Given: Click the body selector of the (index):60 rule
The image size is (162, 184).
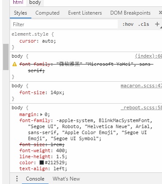Looking at the screenshot, I should click(x=17, y=56).
